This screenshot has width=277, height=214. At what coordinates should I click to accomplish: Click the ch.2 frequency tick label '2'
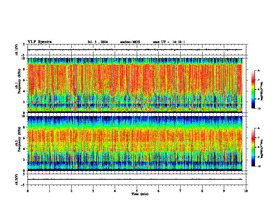point(24,160)
